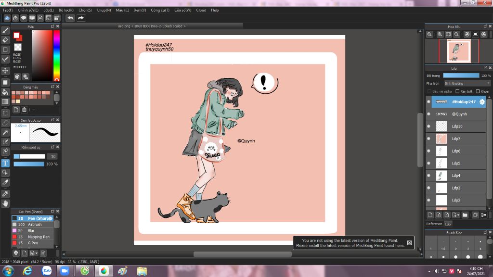Click the Redo arrow in toolbar

point(81,18)
